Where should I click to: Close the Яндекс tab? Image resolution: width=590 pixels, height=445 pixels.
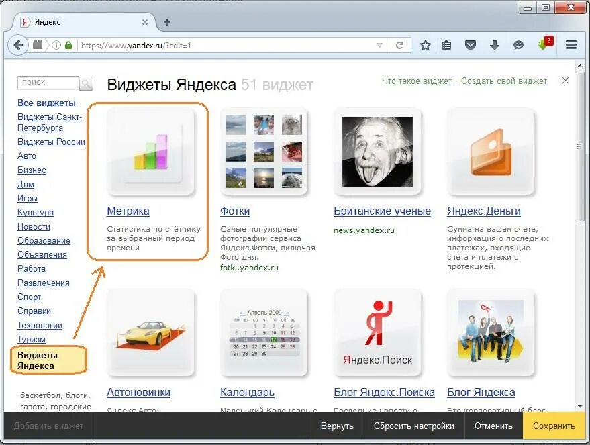(x=145, y=22)
